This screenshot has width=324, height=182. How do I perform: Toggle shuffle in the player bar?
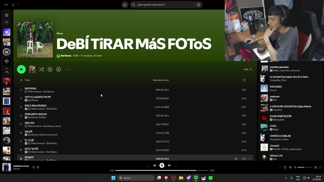pos(148,165)
